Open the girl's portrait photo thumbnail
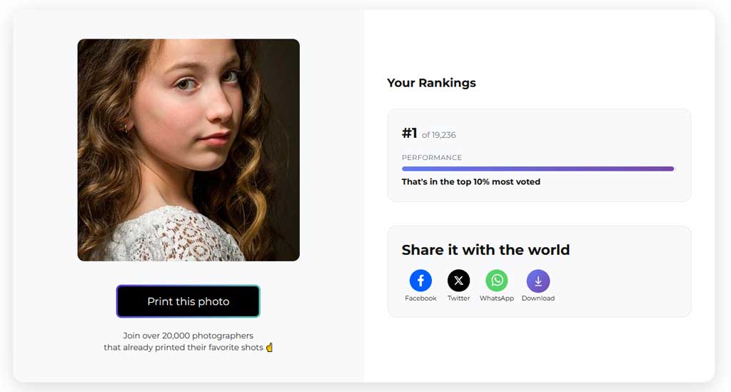Image resolution: width=731 pixels, height=392 pixels. point(188,150)
